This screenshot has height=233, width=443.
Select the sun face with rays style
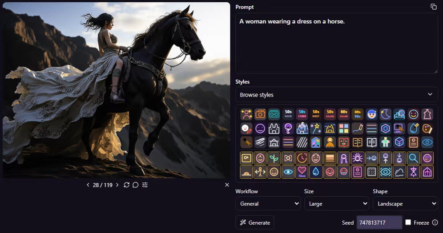(358, 158)
